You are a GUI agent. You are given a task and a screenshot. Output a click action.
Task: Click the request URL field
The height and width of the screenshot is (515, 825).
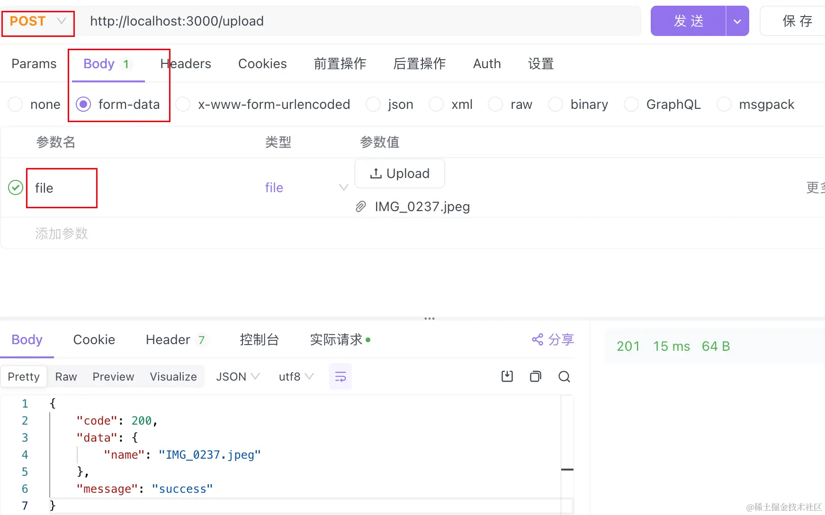(x=359, y=21)
